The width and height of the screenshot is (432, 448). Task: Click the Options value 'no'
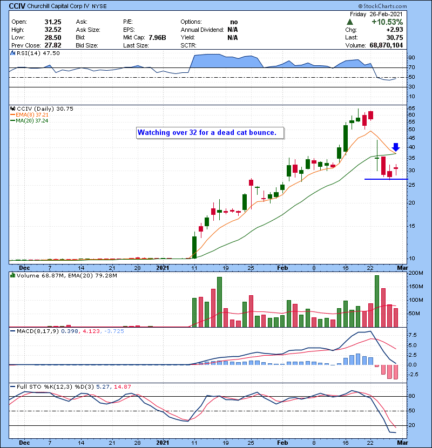pos(234,22)
